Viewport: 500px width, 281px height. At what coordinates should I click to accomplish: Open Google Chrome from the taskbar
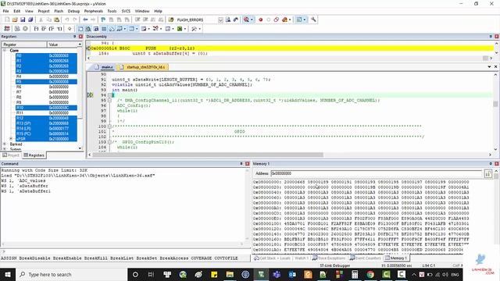pyautogui.click(x=370, y=274)
